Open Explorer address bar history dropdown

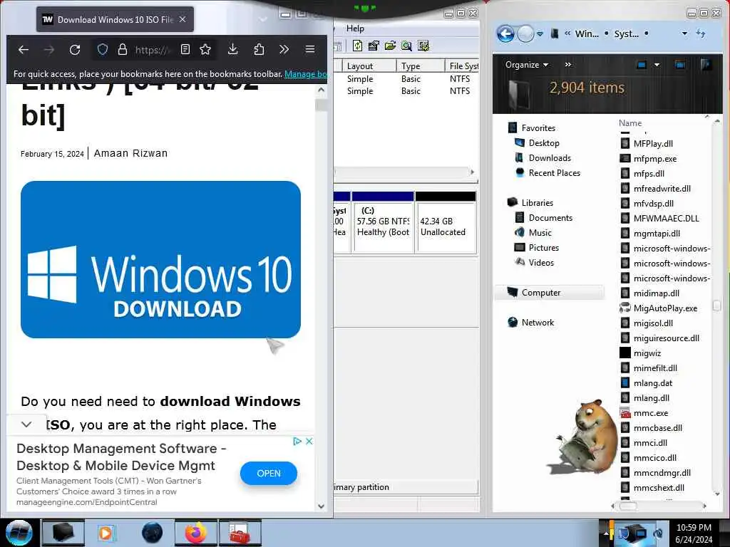pyautogui.click(x=684, y=33)
